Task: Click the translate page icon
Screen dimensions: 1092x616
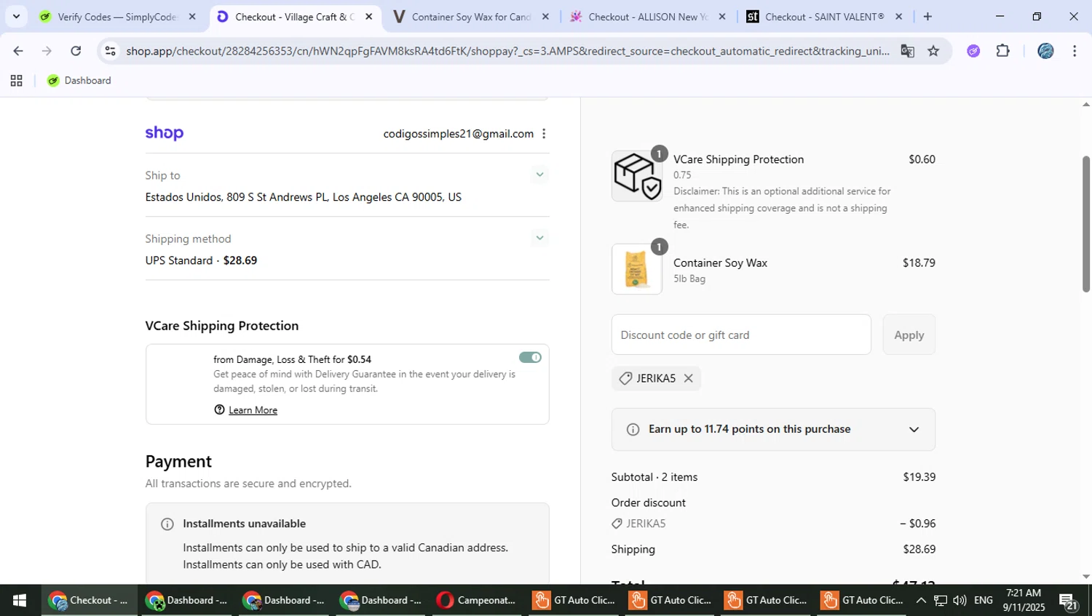Action: tap(907, 51)
